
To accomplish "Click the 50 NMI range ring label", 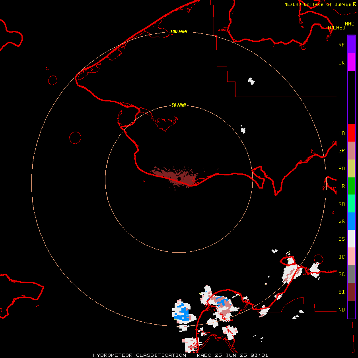I will pos(179,105).
